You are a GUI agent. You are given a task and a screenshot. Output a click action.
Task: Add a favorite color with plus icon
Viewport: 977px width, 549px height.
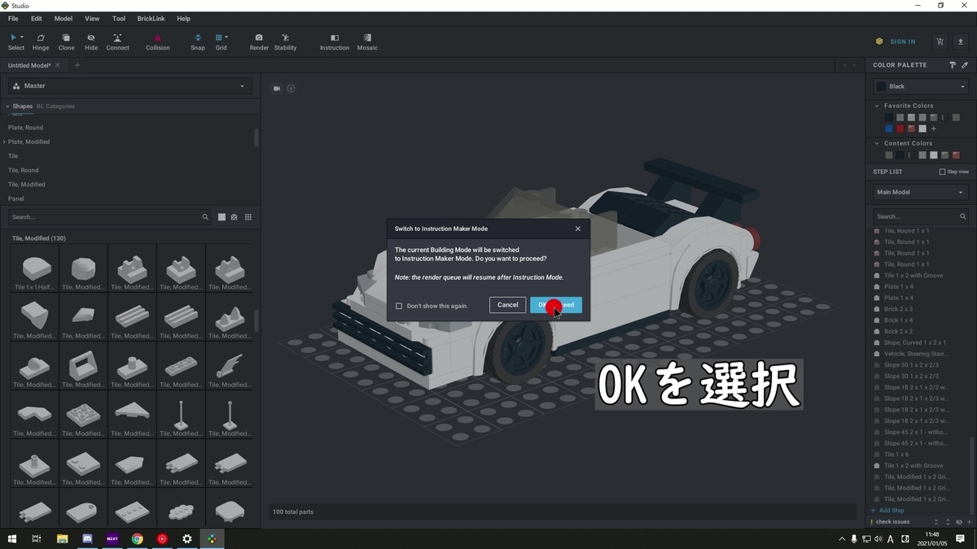[x=934, y=129]
